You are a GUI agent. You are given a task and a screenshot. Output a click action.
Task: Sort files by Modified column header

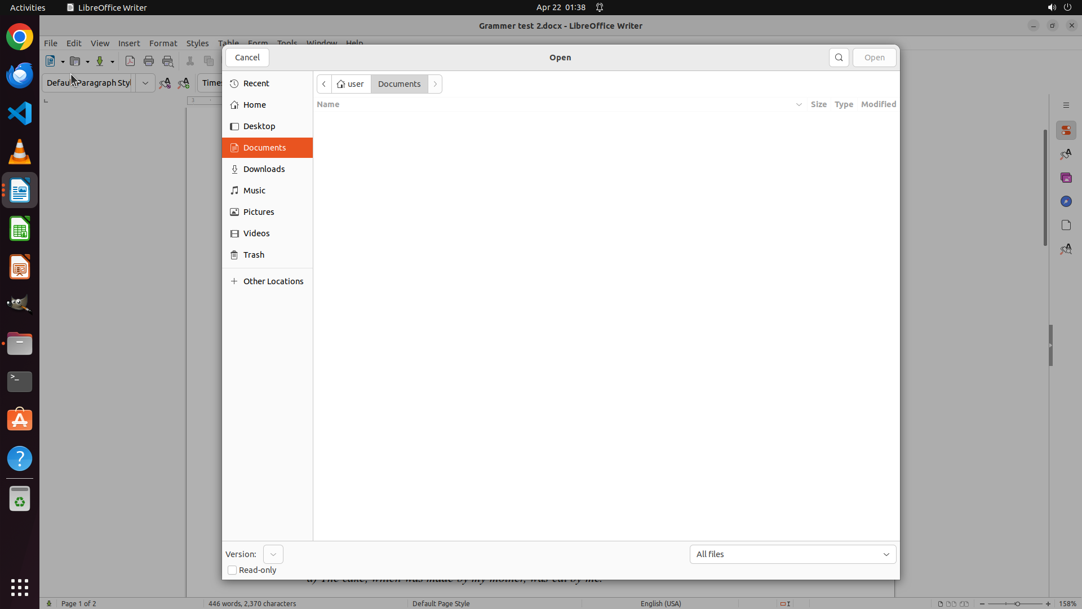(878, 104)
